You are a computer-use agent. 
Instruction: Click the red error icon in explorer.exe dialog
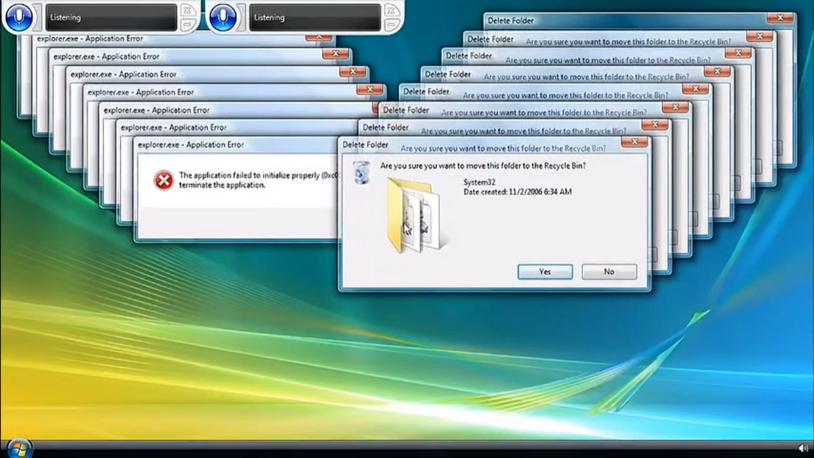pyautogui.click(x=163, y=180)
